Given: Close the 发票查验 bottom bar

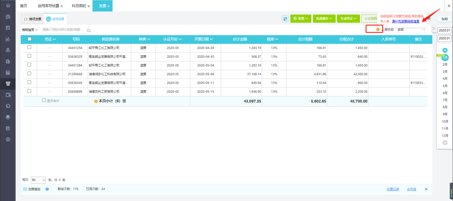Looking at the screenshot, I should [426, 189].
